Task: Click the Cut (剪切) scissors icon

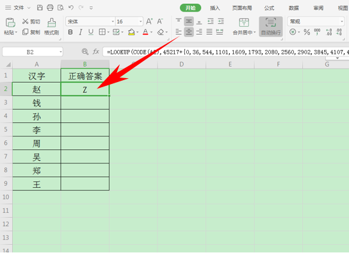Action: click(x=25, y=21)
